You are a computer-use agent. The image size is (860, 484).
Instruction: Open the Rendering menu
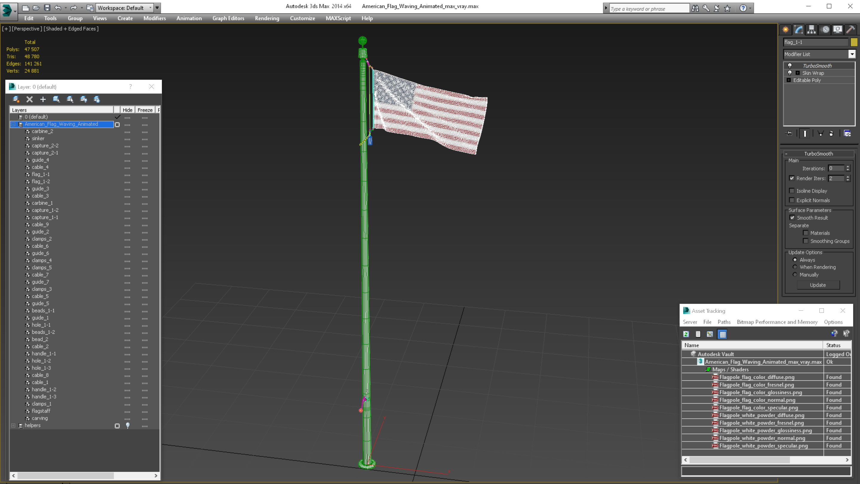[267, 18]
